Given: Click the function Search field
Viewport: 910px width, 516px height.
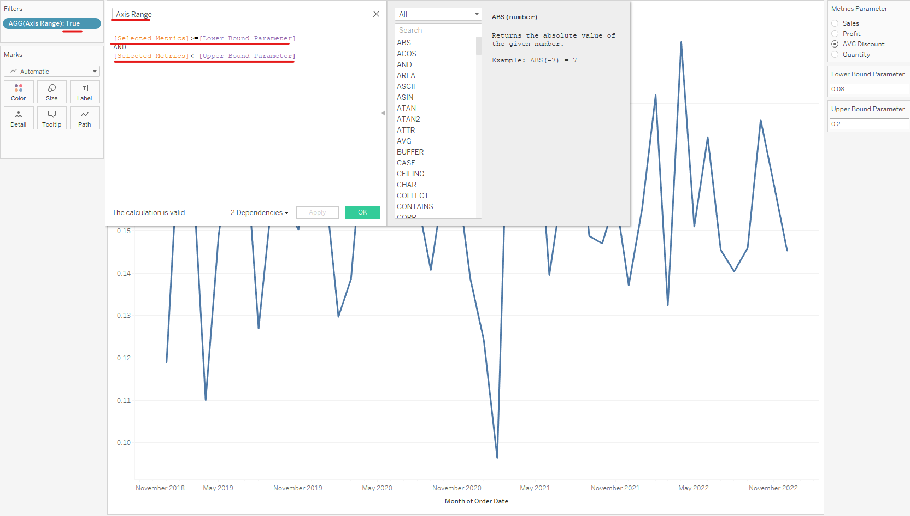Looking at the screenshot, I should pyautogui.click(x=438, y=30).
